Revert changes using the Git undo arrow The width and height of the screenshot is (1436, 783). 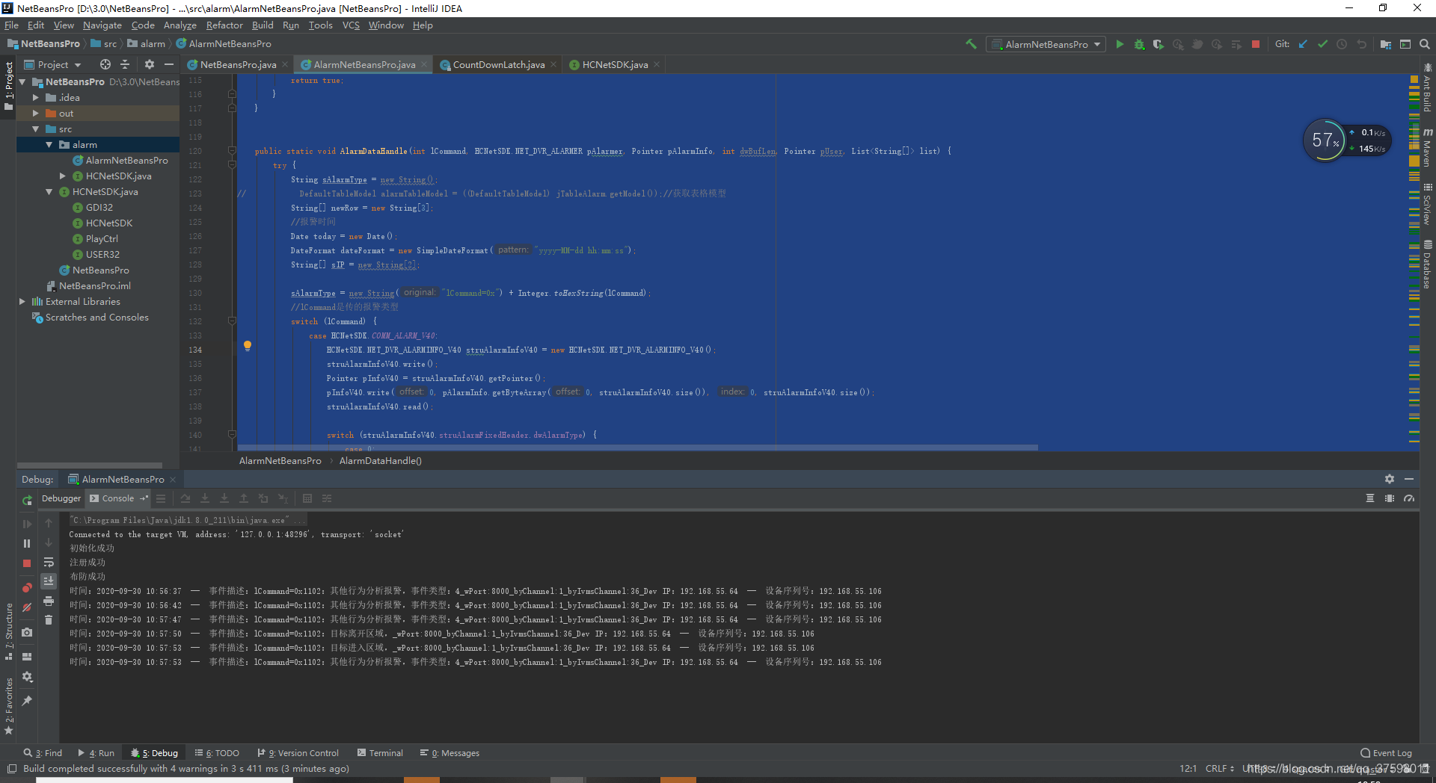coord(1362,44)
